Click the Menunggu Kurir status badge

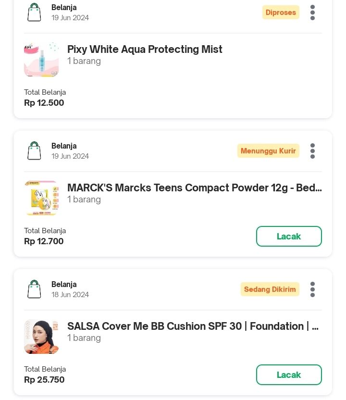(268, 151)
